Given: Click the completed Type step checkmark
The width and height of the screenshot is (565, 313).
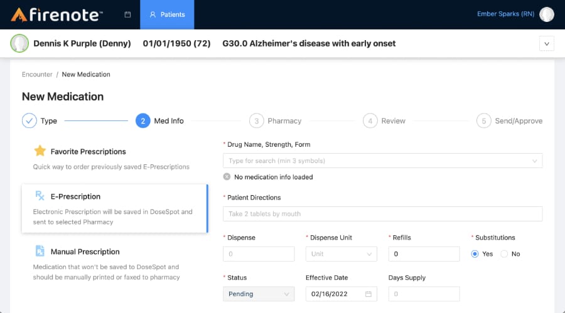Looking at the screenshot, I should coord(29,120).
